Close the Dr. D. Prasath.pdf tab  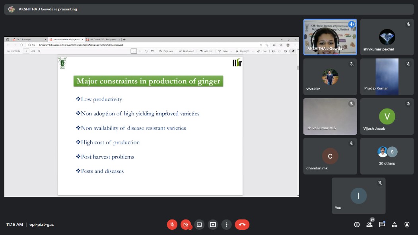[45, 39]
